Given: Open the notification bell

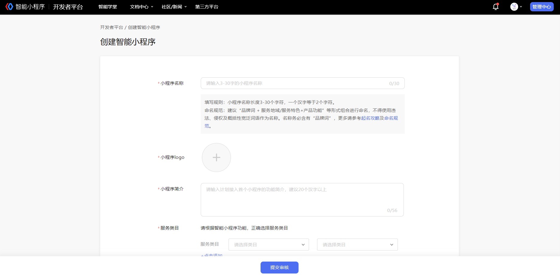Looking at the screenshot, I should pos(496,7).
